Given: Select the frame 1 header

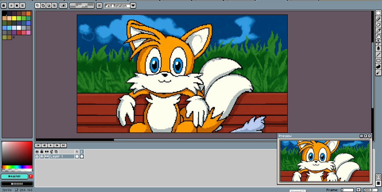Looking at the screenshot, I should coord(77,152).
